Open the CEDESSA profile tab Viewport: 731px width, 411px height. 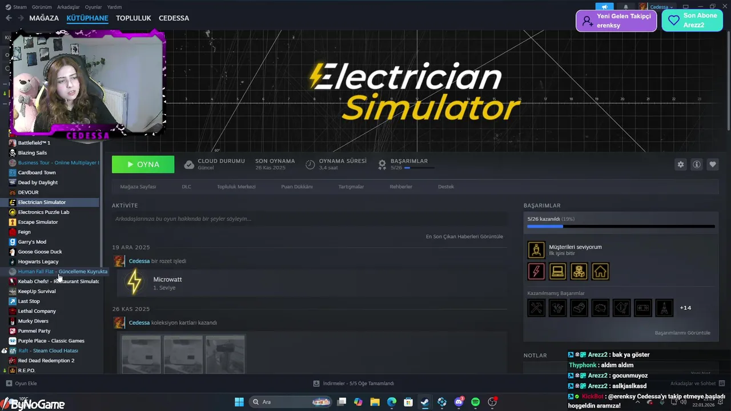point(174,18)
